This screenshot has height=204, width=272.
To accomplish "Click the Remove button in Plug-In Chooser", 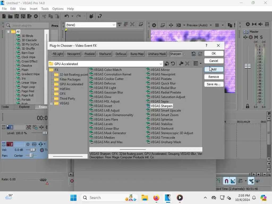I will (214, 77).
